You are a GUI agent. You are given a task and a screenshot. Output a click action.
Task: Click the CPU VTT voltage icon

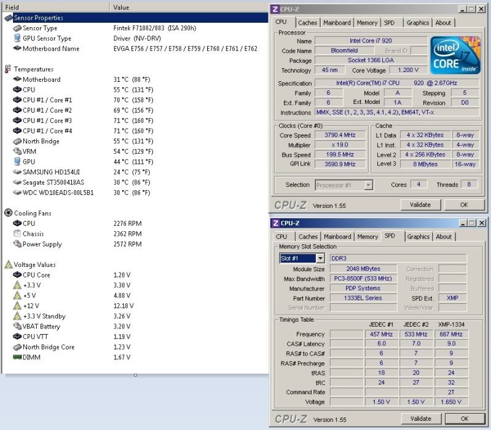[x=17, y=336]
